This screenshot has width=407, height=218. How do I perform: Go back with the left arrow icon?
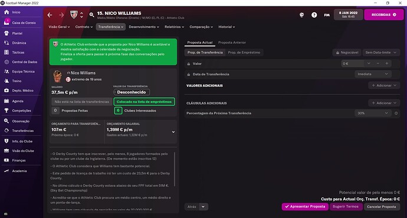coord(50,15)
